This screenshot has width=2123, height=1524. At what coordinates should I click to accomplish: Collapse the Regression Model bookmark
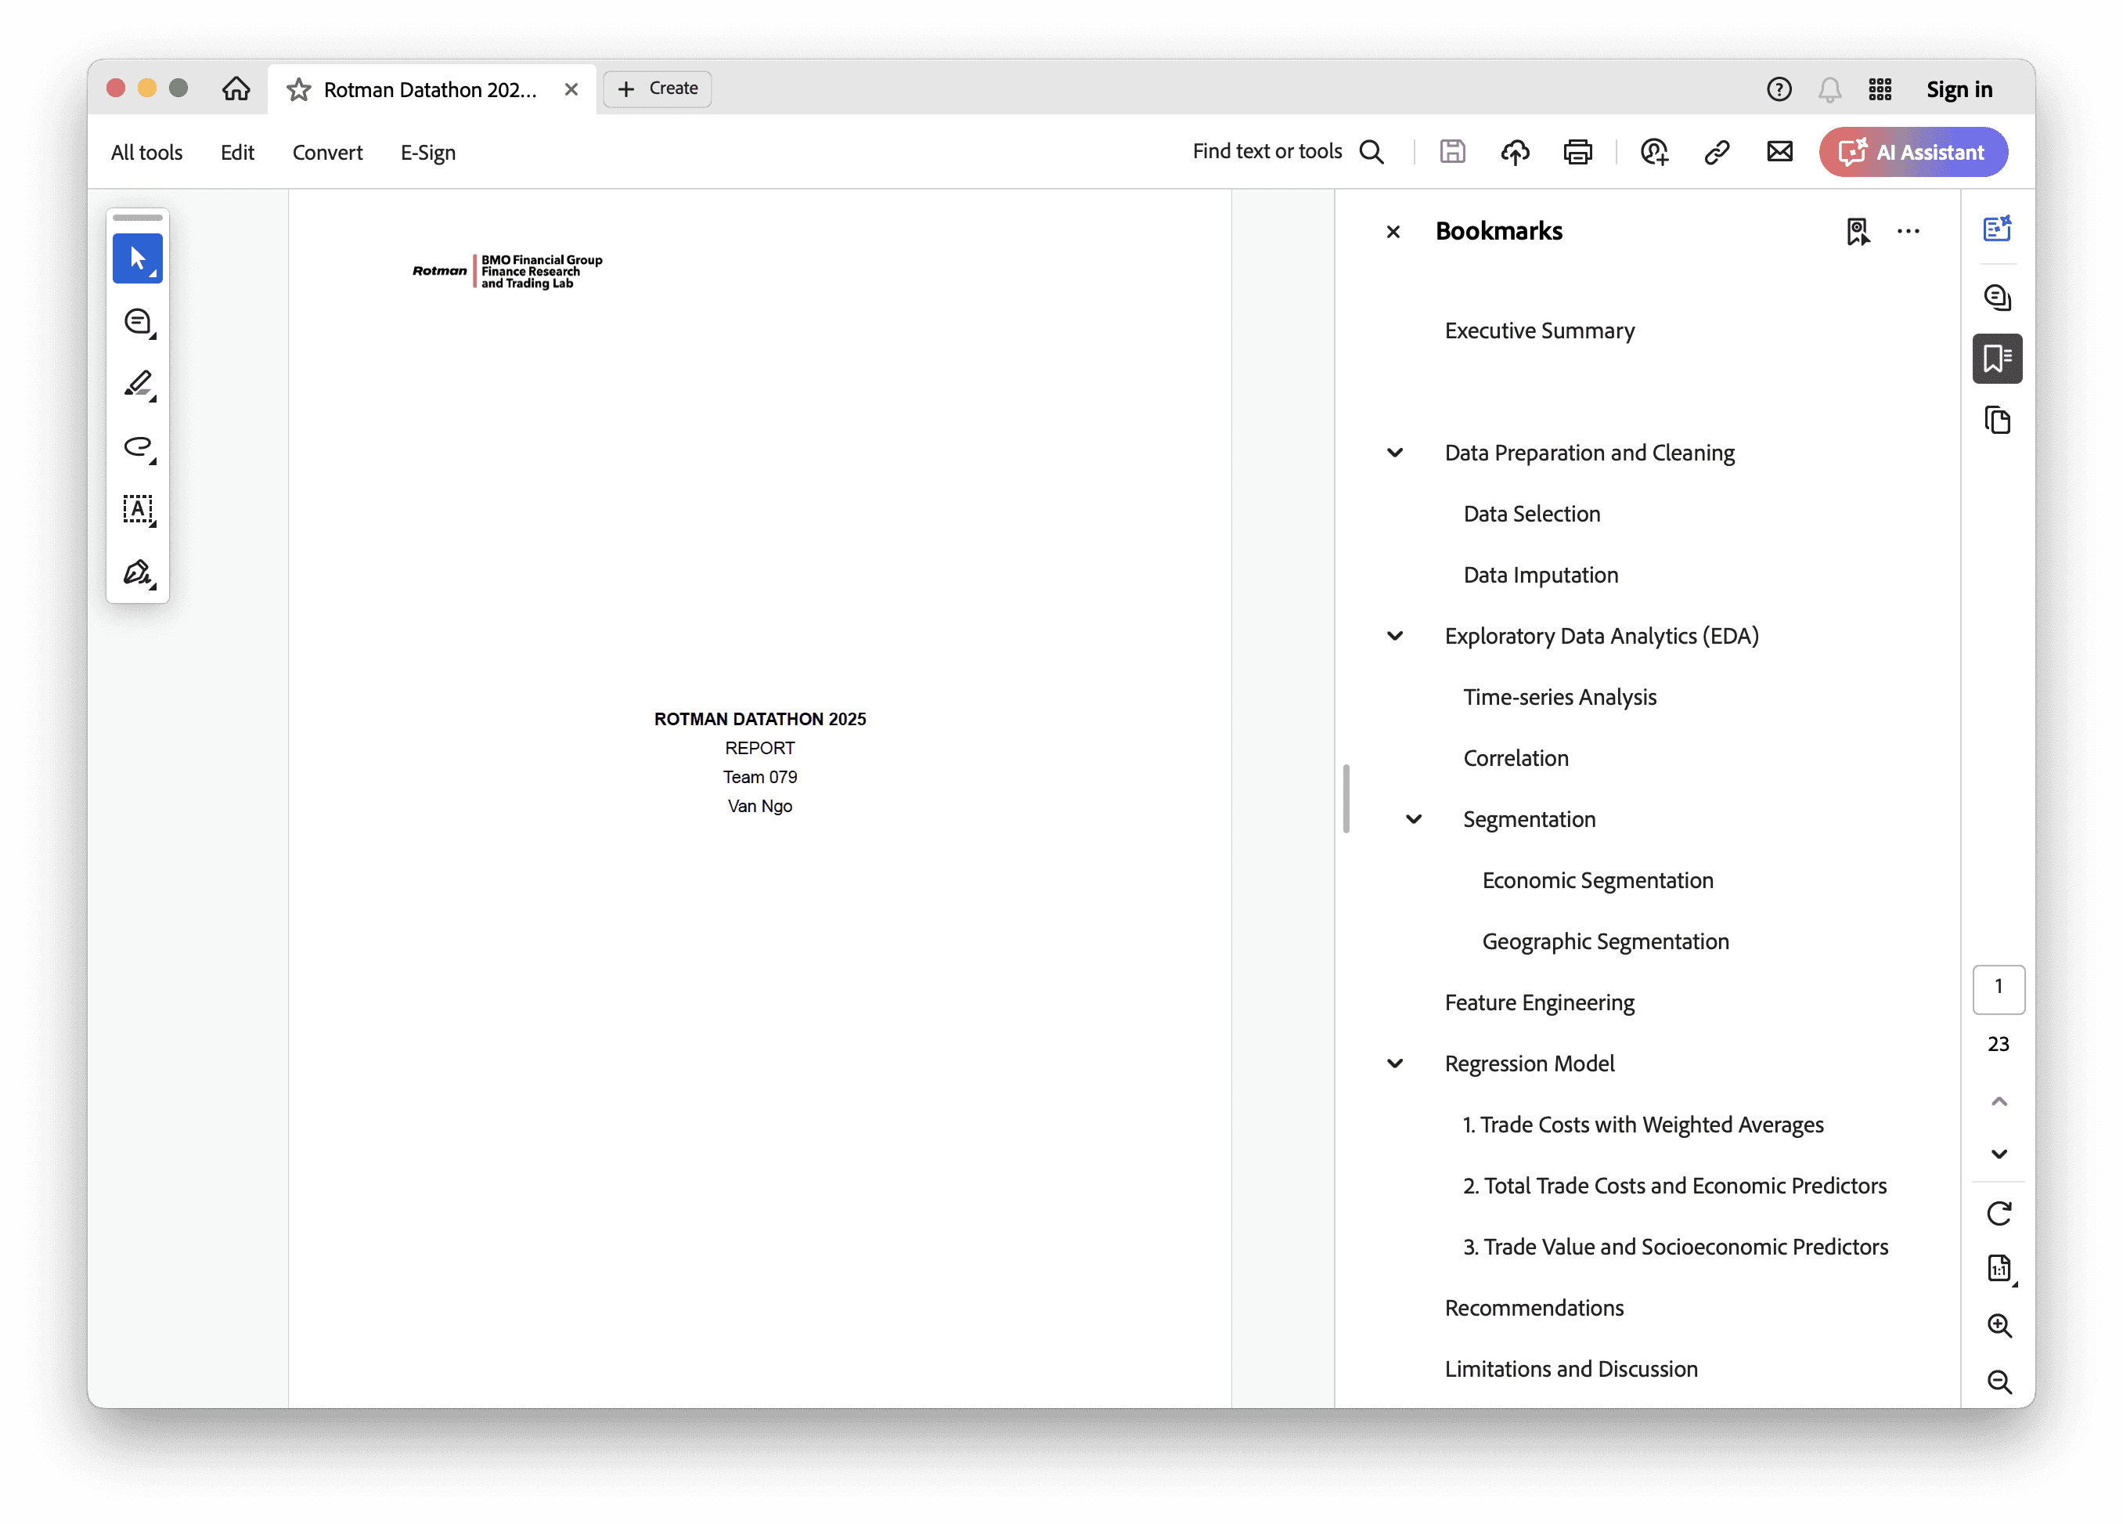click(x=1395, y=1064)
